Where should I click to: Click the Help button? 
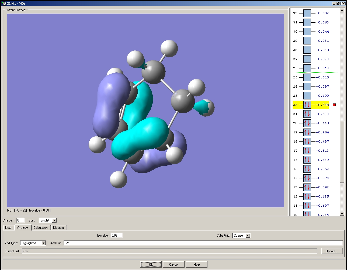(x=197, y=265)
